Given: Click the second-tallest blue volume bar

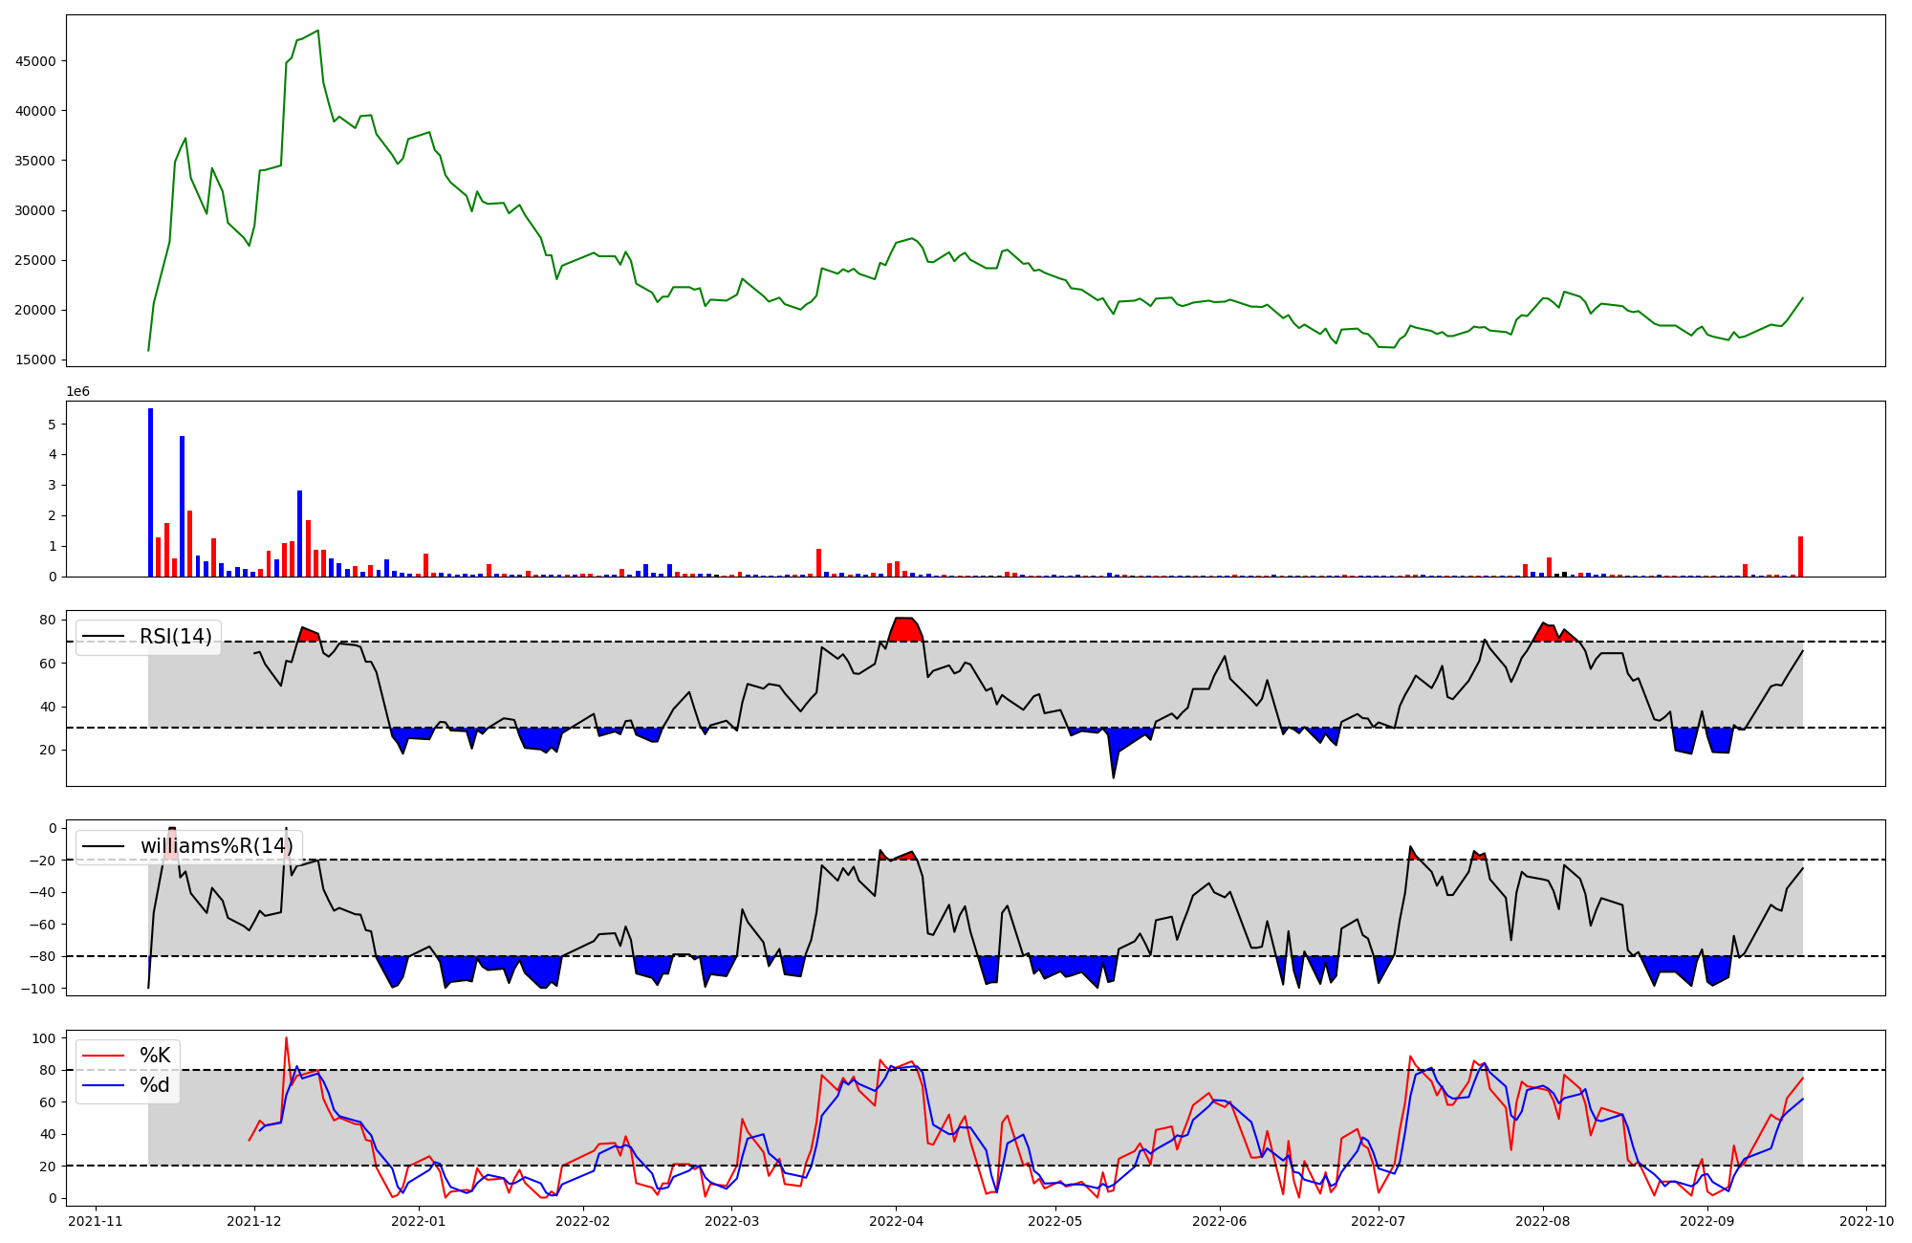Looking at the screenshot, I should (x=182, y=507).
